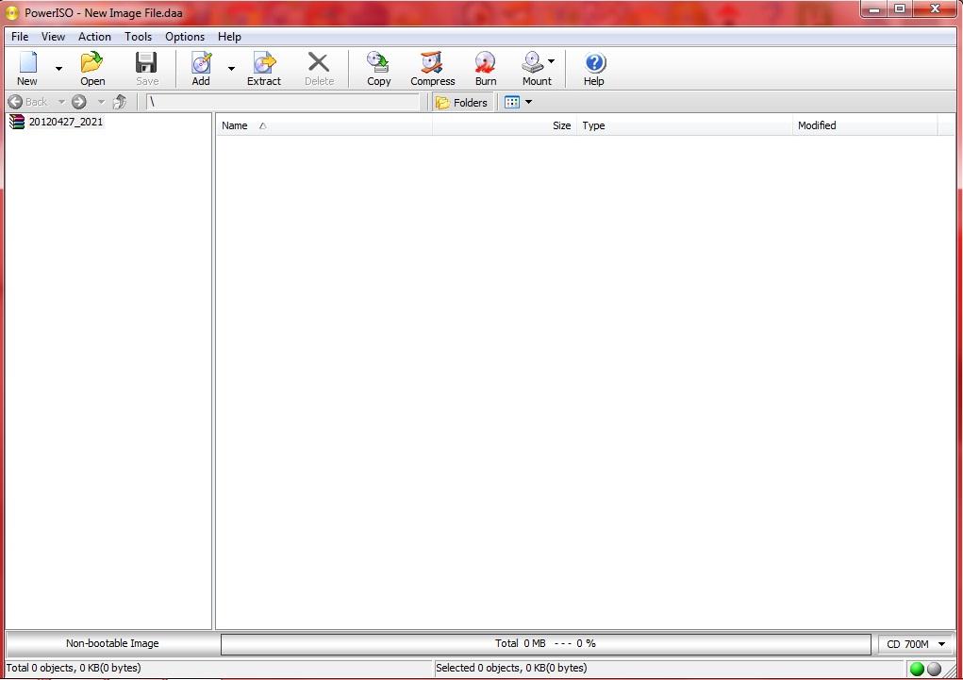Open the CD 700M media size dropdown
The width and height of the screenshot is (963, 680).
coord(915,644)
